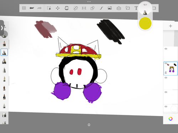Open the Draw Shapes tool
This screenshot has width=178, height=133.
(93, 8)
